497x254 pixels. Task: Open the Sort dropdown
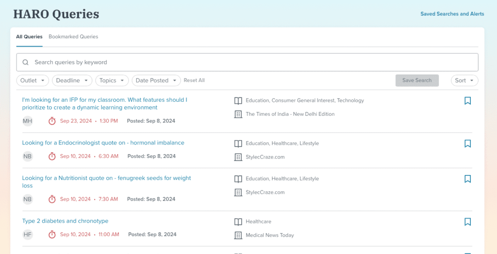click(x=464, y=80)
